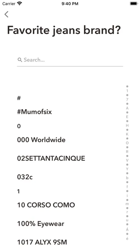Image resolution: width=140 pixels, height=249 pixels.
Task: Jump to number 7 in index
Action: (x=127, y=99)
